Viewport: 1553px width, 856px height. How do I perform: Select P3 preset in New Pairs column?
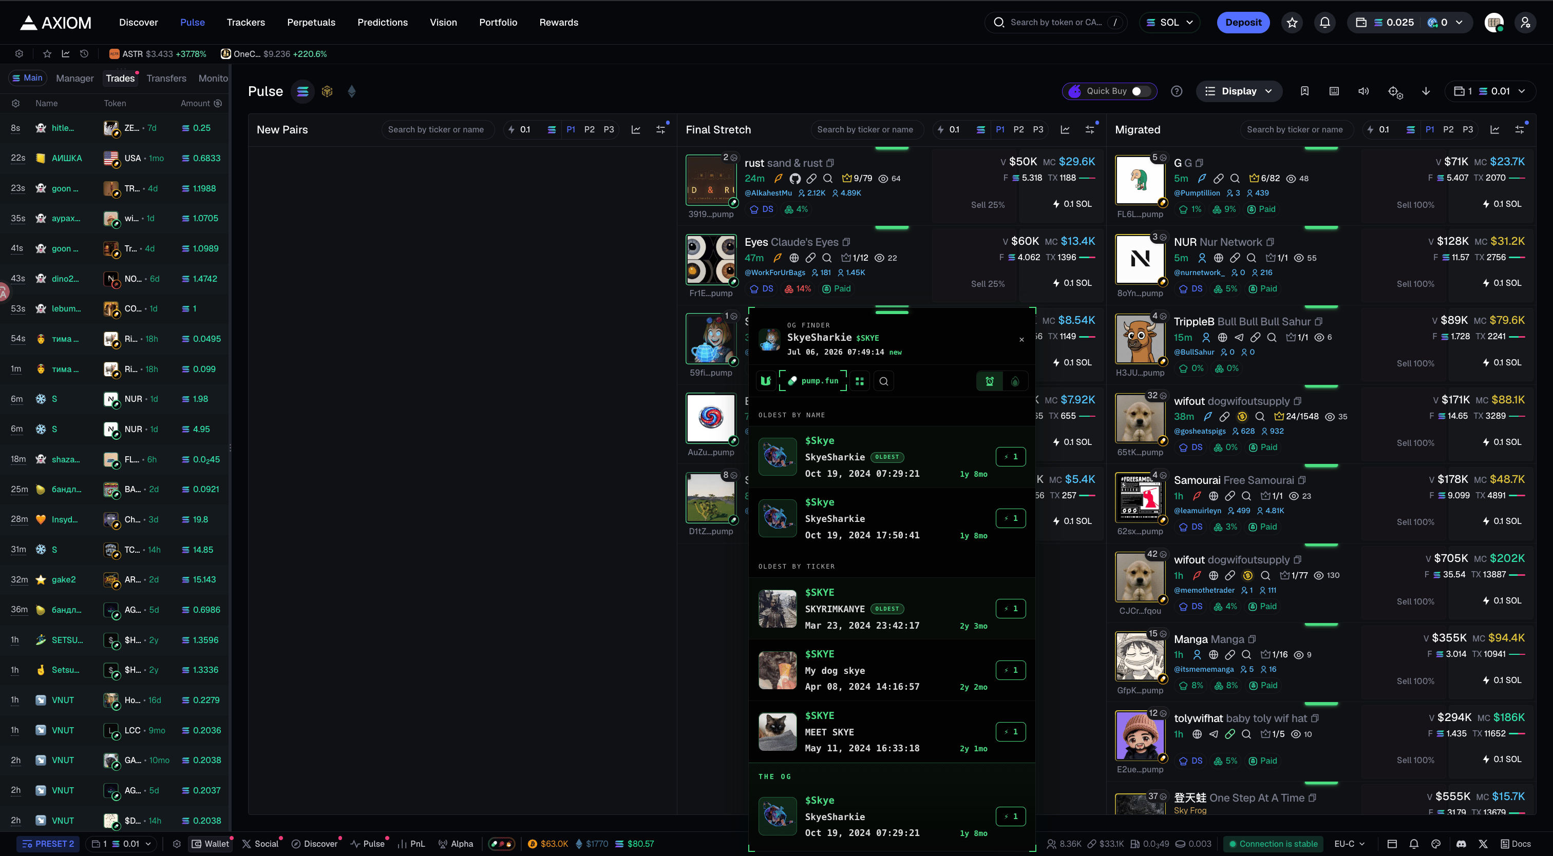(x=609, y=129)
